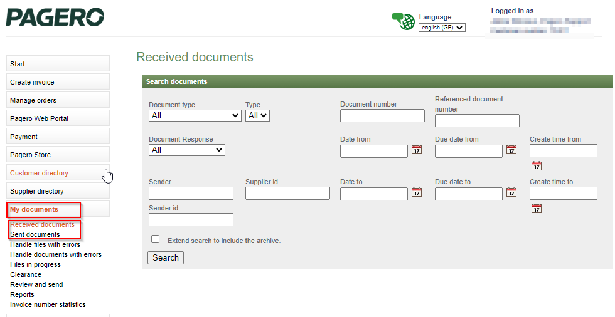Image resolution: width=615 pixels, height=317 pixels.
Task: Click the Create time to input field
Action: click(564, 194)
